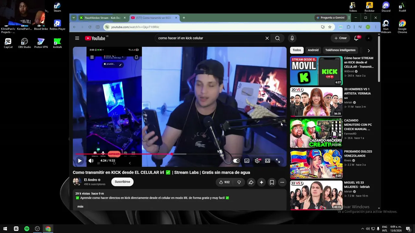Image resolution: width=415 pixels, height=233 pixels.
Task: Open 'CAZANDO MENUTERO CON PC CHECK' video title
Action: (358, 125)
